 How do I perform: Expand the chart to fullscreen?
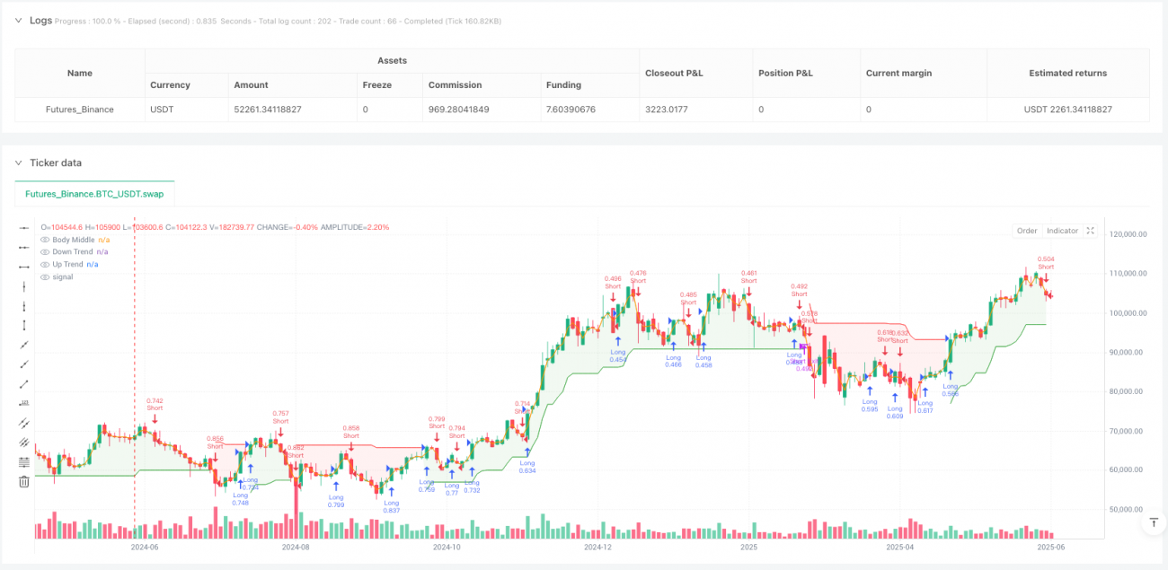[x=1090, y=231]
